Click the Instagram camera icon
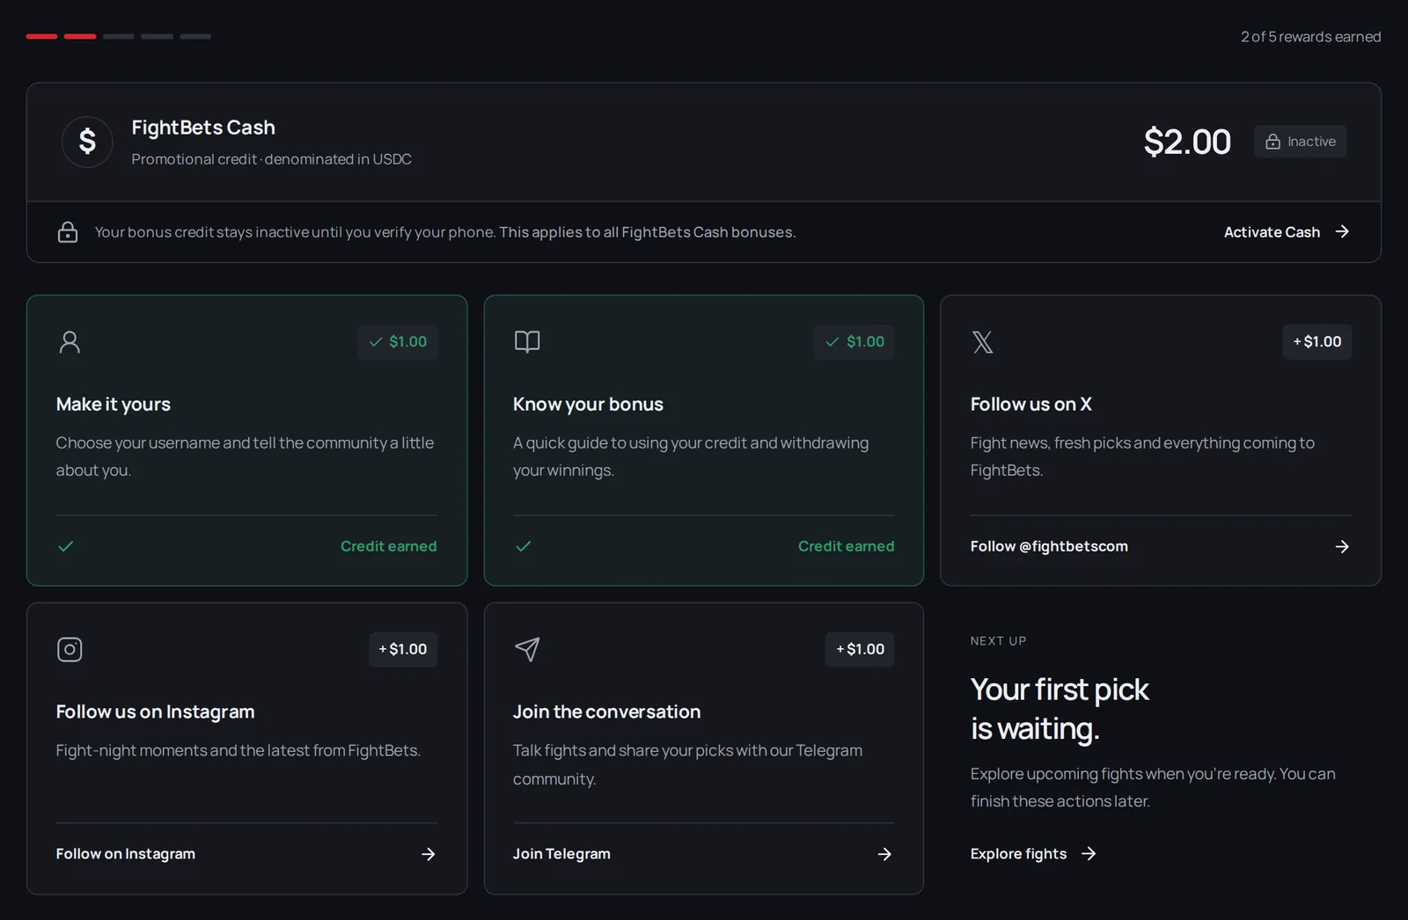The height and width of the screenshot is (920, 1408). click(70, 649)
